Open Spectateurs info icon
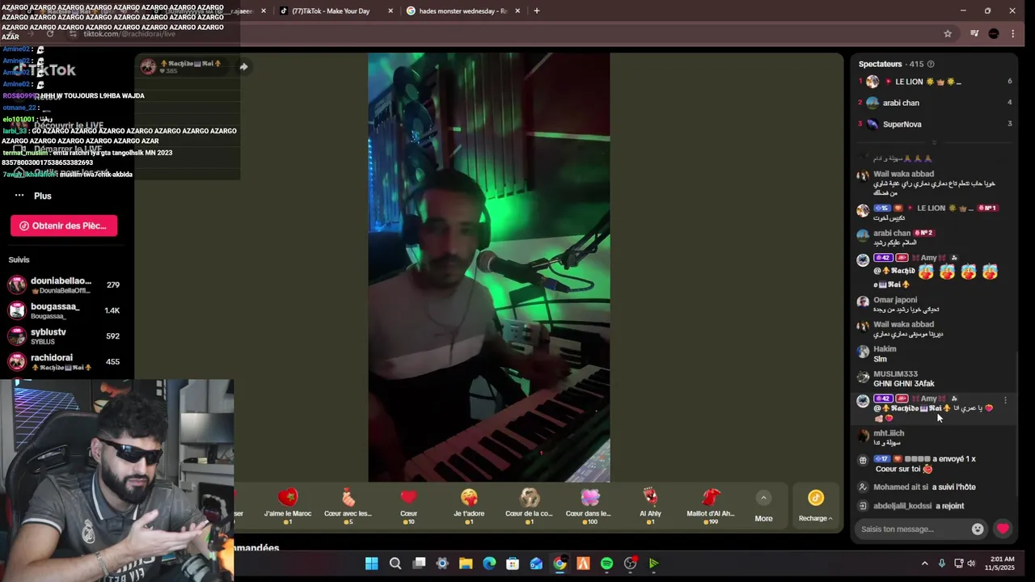Viewport: 1035px width, 582px height. (931, 64)
